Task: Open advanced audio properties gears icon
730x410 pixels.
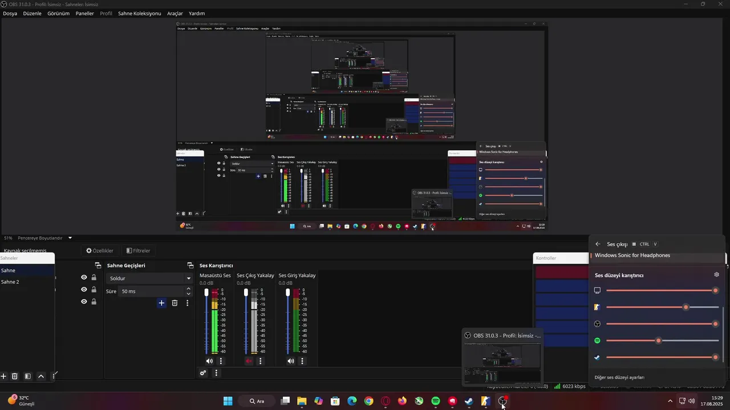Action: 203,373
